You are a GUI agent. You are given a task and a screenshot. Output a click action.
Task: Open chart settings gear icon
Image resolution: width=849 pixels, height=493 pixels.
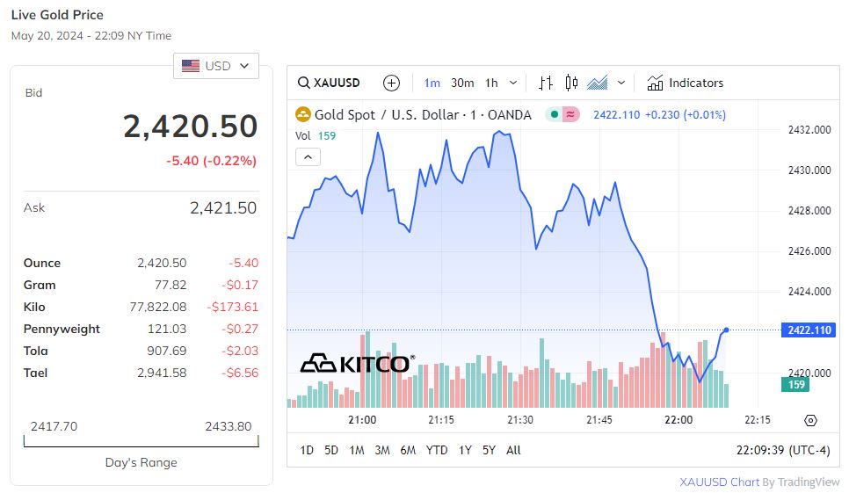810,420
